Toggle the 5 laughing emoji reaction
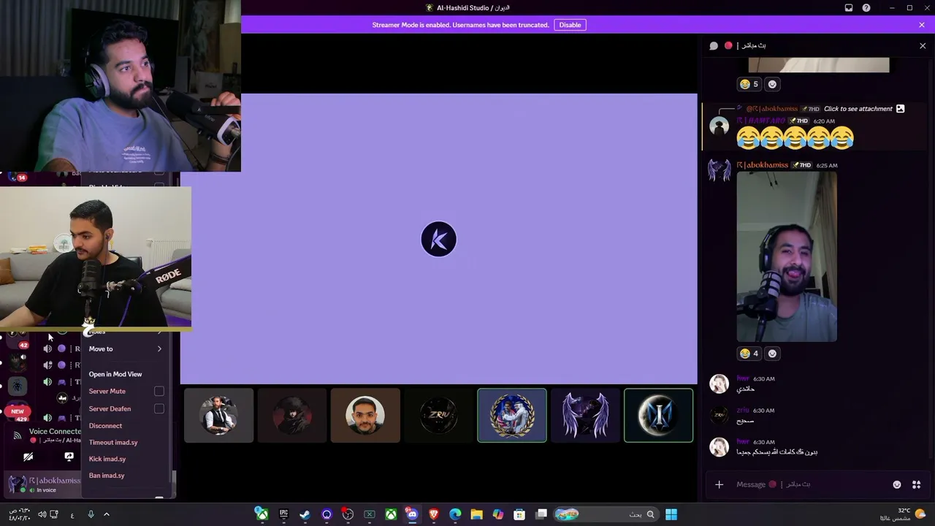Image resolution: width=935 pixels, height=526 pixels. point(749,84)
